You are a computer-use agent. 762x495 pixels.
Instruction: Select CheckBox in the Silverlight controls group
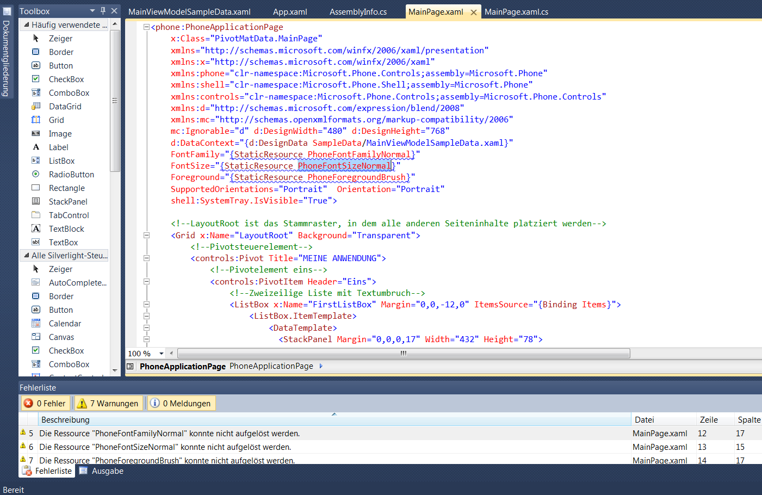click(66, 351)
